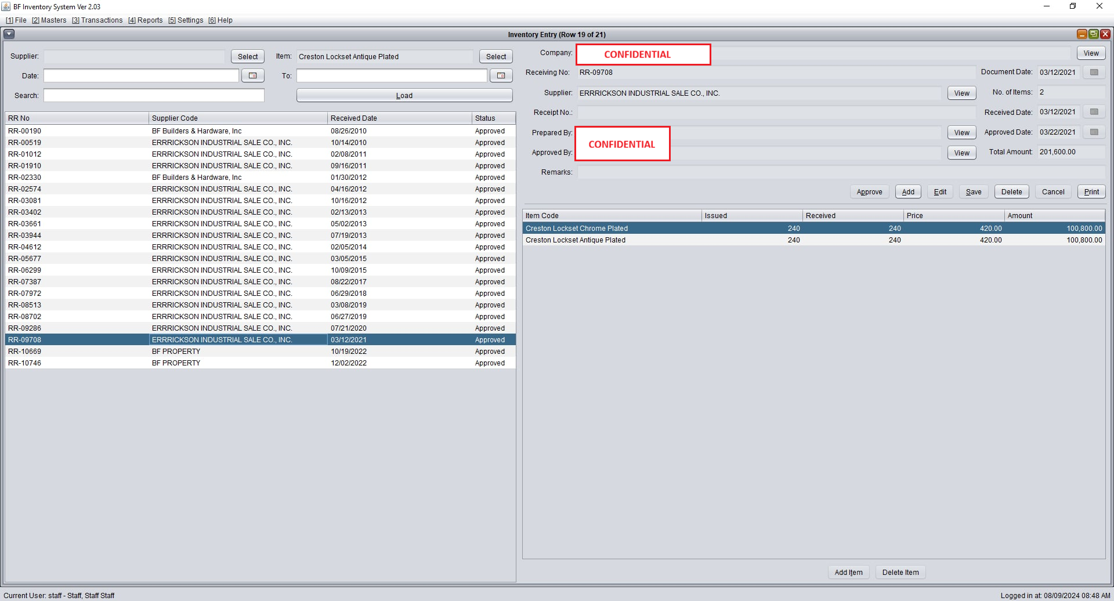Screen dimensions: 1114x601
Task: Open the Help menu
Action: pyautogui.click(x=220, y=20)
